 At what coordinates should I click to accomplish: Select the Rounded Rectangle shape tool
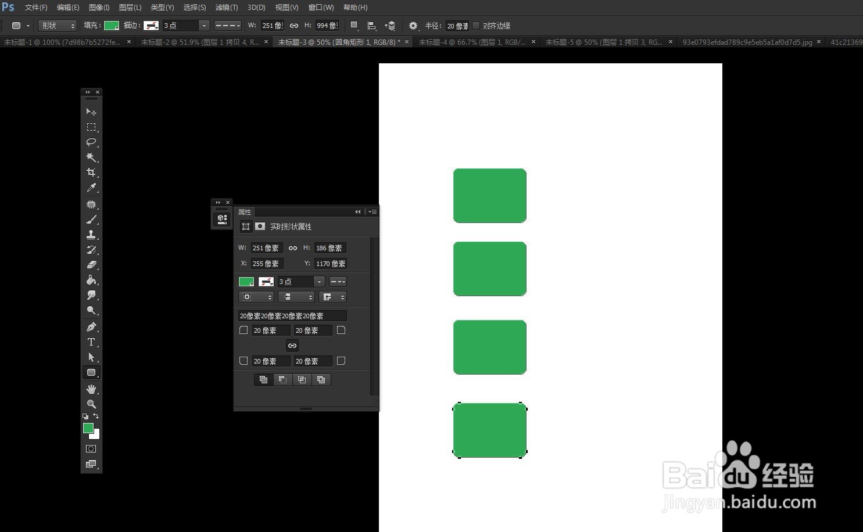pos(91,372)
